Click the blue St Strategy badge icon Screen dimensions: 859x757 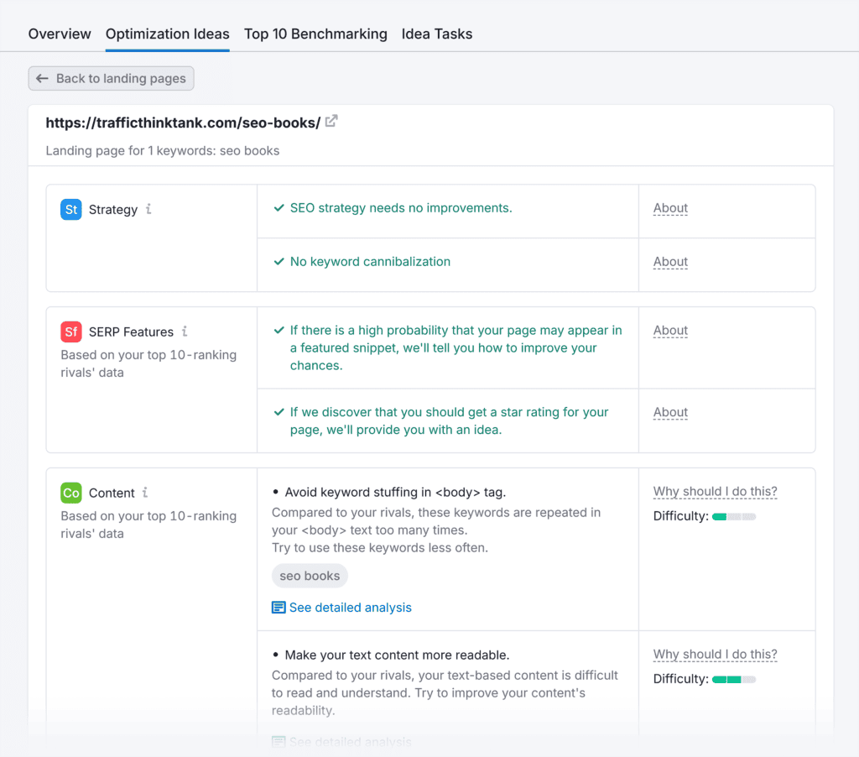[71, 210]
